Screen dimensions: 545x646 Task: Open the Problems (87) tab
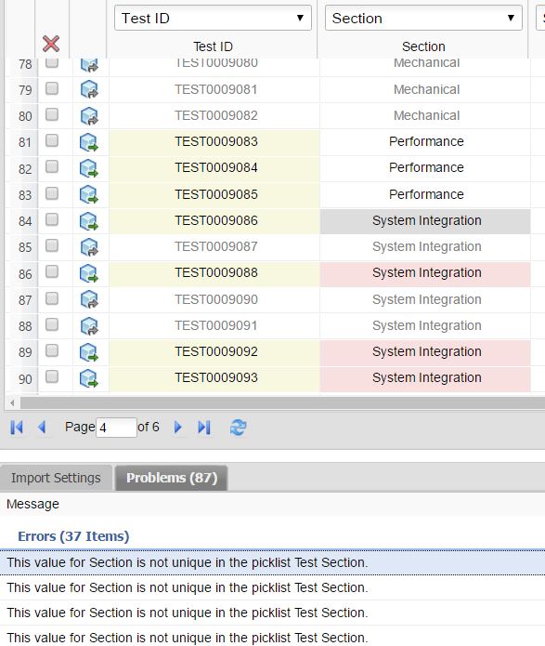pyautogui.click(x=172, y=478)
